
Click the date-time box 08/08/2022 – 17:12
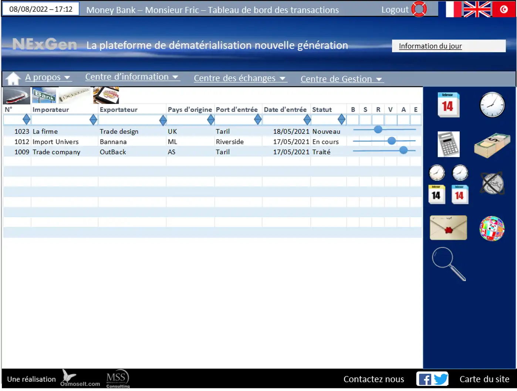(x=41, y=9)
